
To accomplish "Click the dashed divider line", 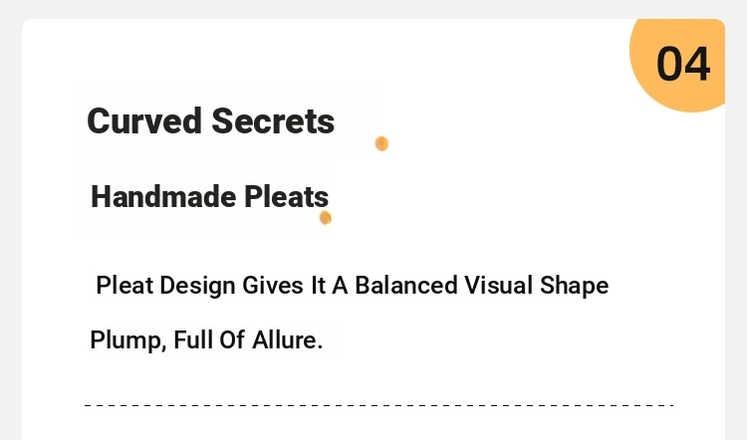I will coord(378,405).
